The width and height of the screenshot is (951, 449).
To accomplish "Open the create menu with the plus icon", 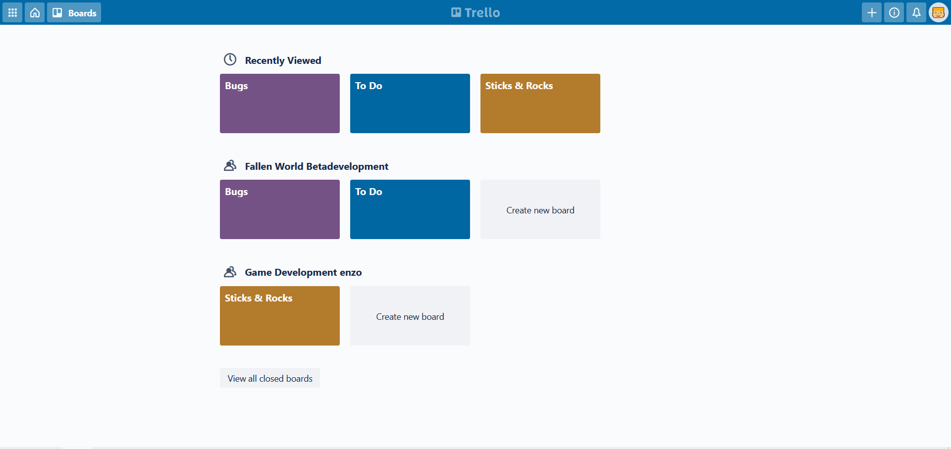I will 871,12.
